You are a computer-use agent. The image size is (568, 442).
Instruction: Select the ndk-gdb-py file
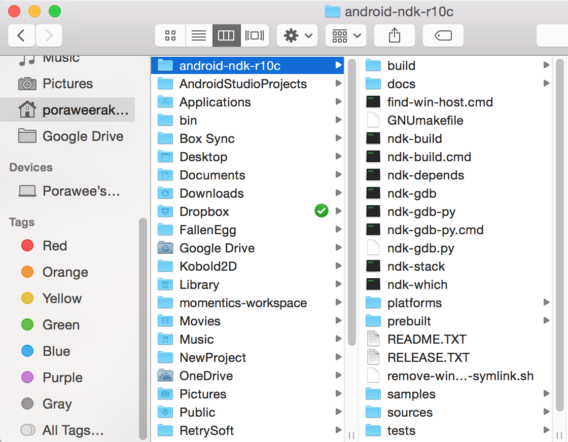click(455, 211)
